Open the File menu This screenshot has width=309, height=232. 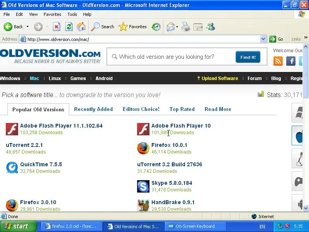pyautogui.click(x=7, y=14)
